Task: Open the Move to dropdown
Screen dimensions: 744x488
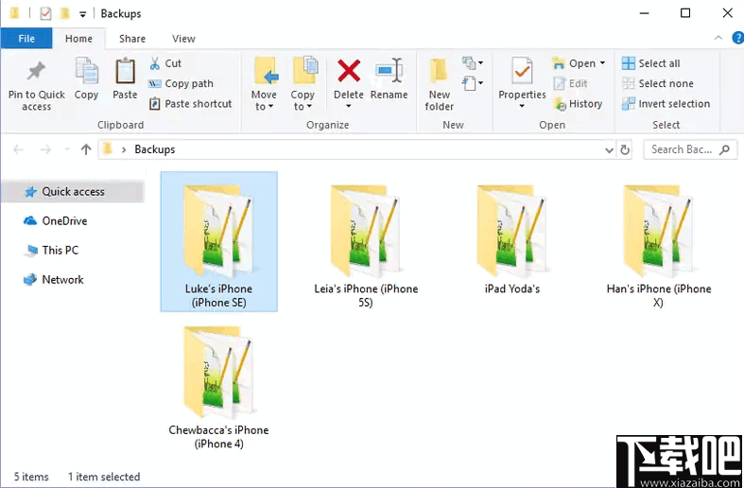Action: (264, 83)
